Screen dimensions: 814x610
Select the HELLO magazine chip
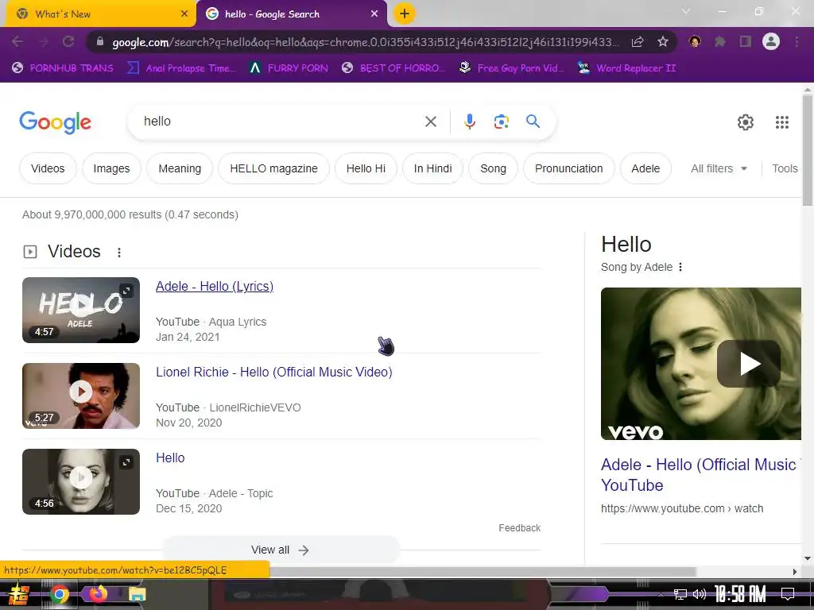[273, 168]
